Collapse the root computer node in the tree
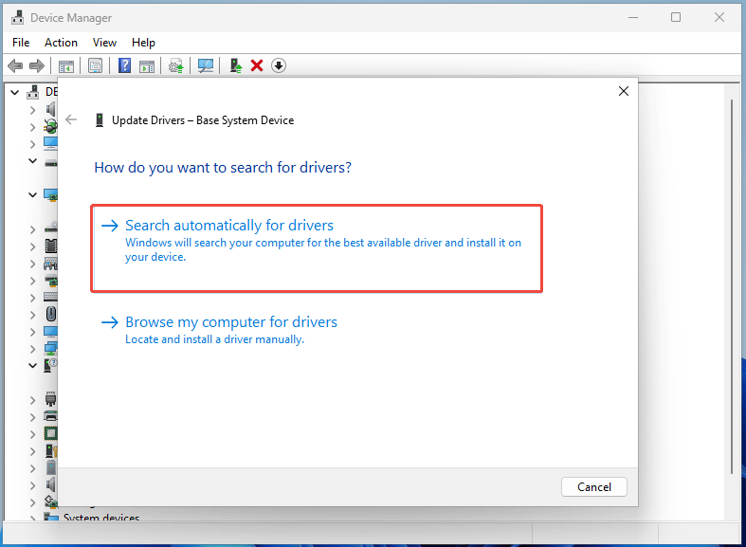This screenshot has width=746, height=547. tap(15, 92)
